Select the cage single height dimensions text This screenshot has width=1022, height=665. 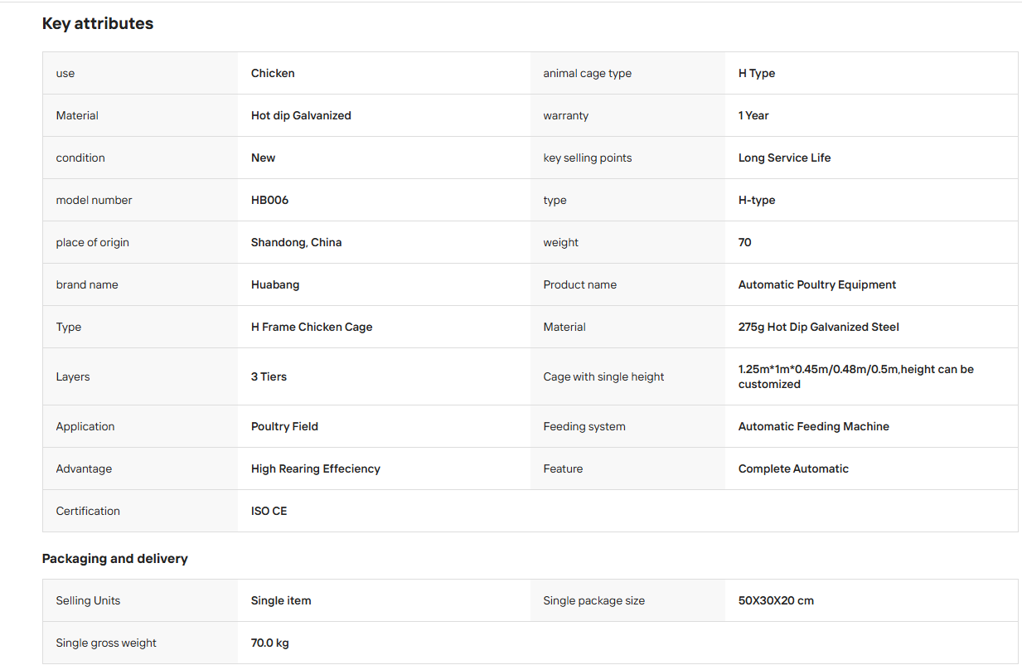856,376
